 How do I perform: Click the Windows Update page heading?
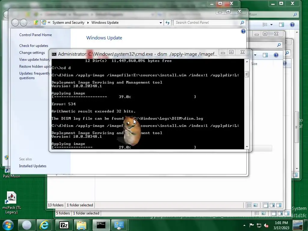(104, 38)
